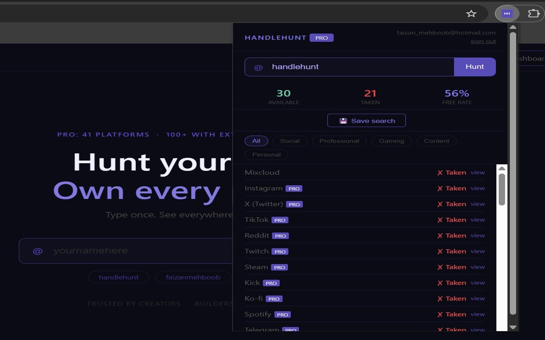The image size is (545, 340).
Task: Select the Social filter tab
Action: pyautogui.click(x=290, y=141)
